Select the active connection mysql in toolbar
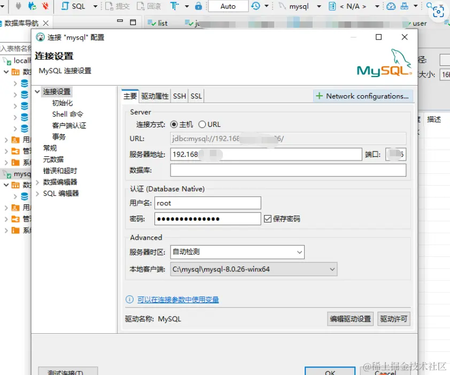The width and height of the screenshot is (450, 375). click(x=294, y=6)
